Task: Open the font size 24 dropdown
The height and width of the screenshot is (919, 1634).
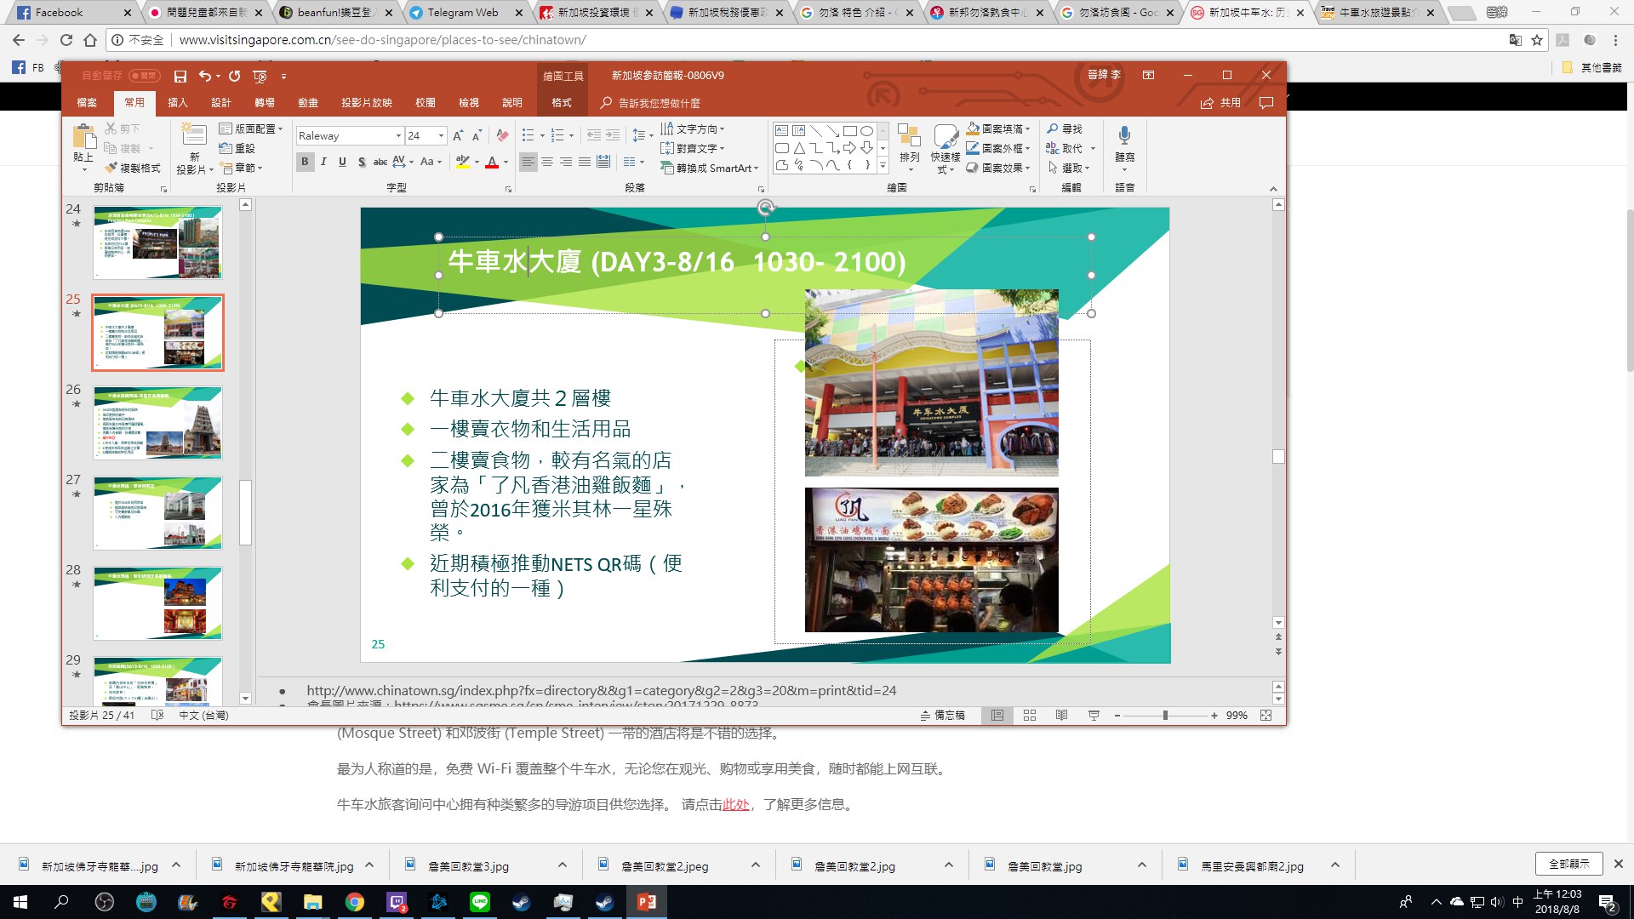Action: click(x=441, y=136)
